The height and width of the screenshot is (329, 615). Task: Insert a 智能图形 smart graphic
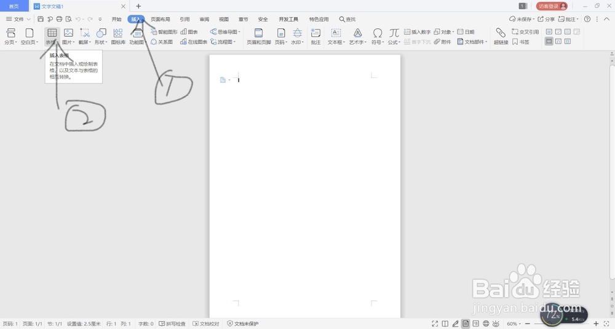(164, 32)
